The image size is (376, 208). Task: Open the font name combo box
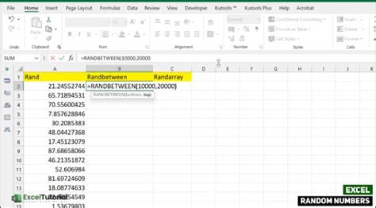coord(88,22)
